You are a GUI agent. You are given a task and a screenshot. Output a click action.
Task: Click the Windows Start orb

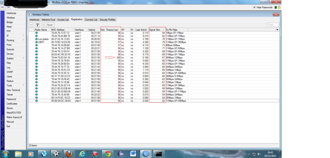pos(5,154)
